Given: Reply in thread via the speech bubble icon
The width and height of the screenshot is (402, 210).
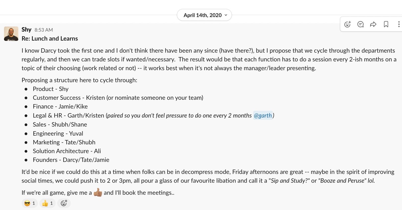Looking at the screenshot, I should (x=360, y=24).
